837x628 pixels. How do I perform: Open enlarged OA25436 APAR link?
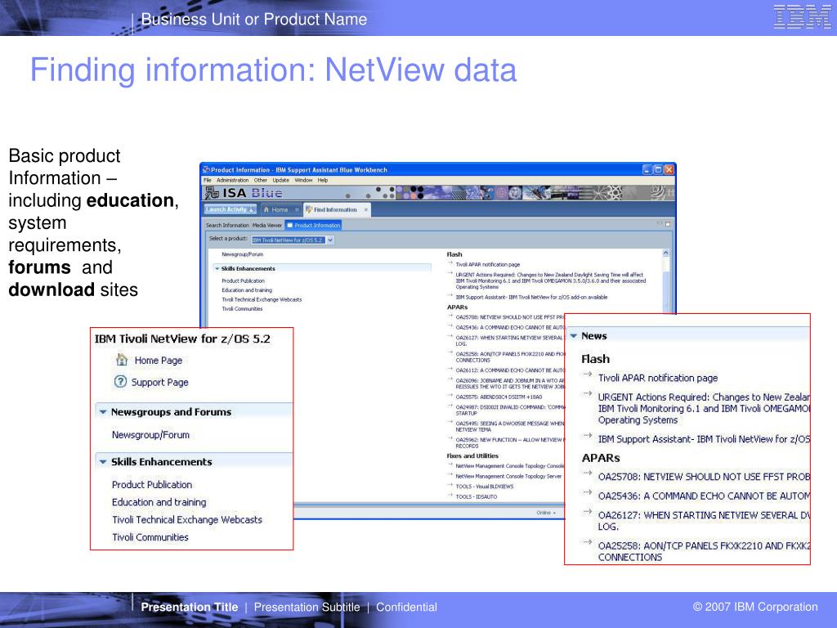pyautogui.click(x=704, y=496)
